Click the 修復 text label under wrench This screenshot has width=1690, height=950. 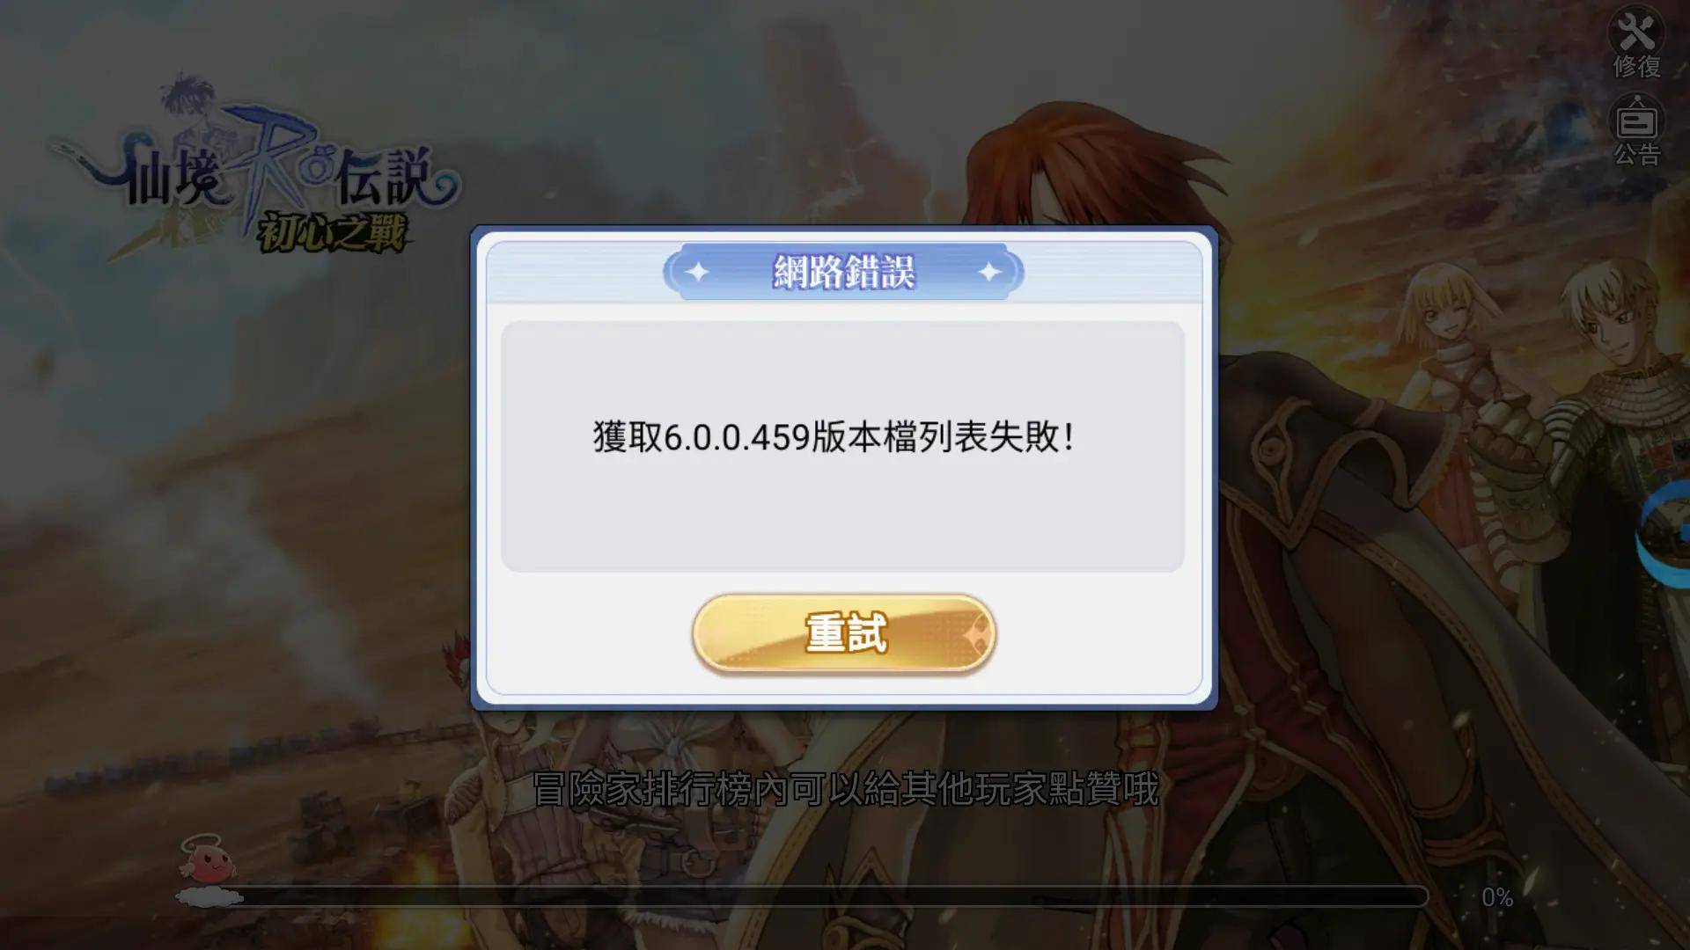[1636, 67]
